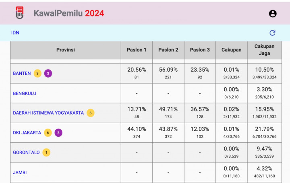290x183 pixels.
Task: Click the KawalPemilu 2024 title
Action: click(69, 13)
